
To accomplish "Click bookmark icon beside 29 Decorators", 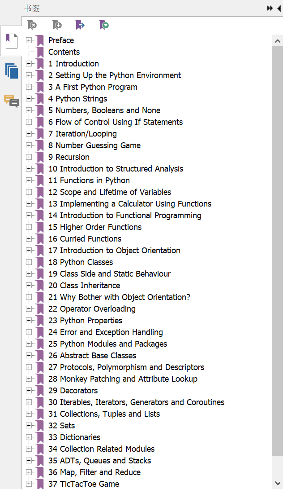I will click(40, 391).
